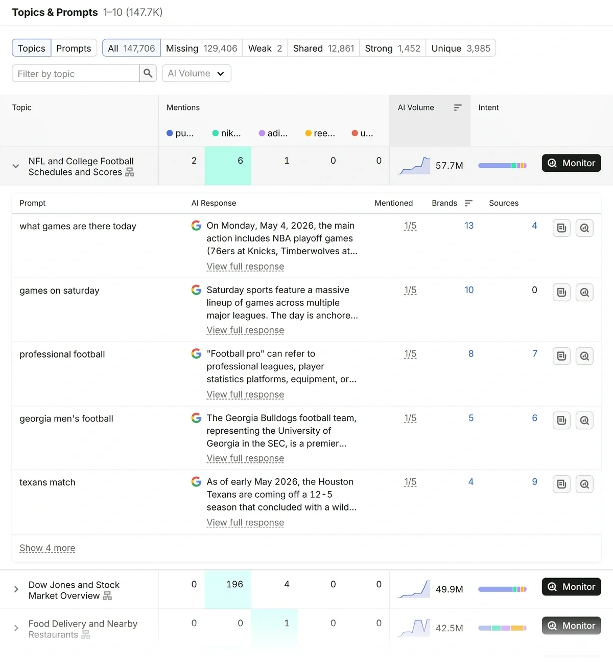Click the magnifier search icon beside topic filter
The width and height of the screenshot is (613, 665).
pos(148,73)
